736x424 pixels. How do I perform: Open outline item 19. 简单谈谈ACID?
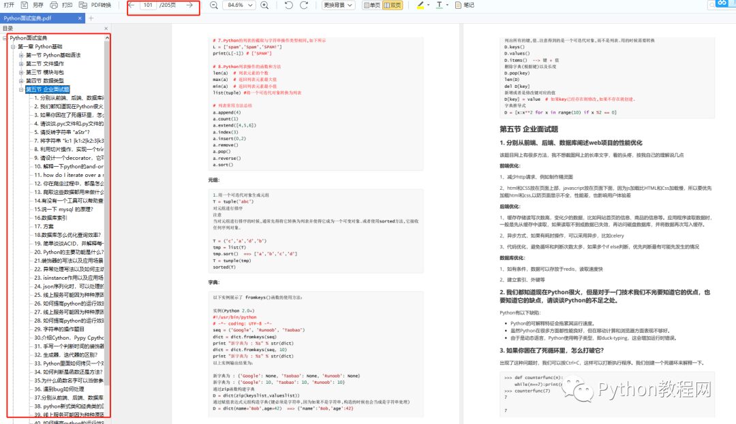tap(69, 244)
